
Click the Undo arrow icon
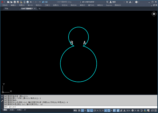point(31,2)
